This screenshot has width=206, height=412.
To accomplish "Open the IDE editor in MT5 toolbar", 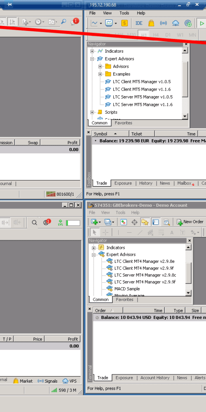I will (x=139, y=23).
